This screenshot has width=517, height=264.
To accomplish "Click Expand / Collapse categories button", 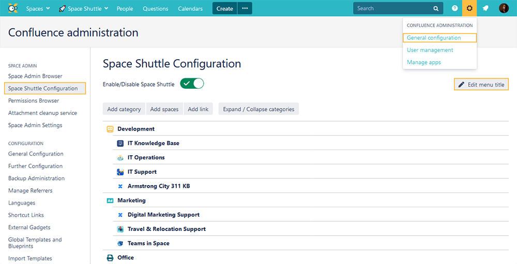I will coord(258,109).
